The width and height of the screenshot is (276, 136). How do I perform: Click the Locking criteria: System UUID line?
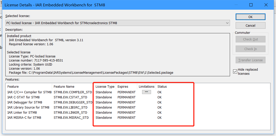30,64
